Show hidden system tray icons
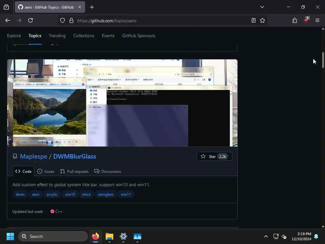Image resolution: width=325 pixels, height=244 pixels. tap(266, 236)
